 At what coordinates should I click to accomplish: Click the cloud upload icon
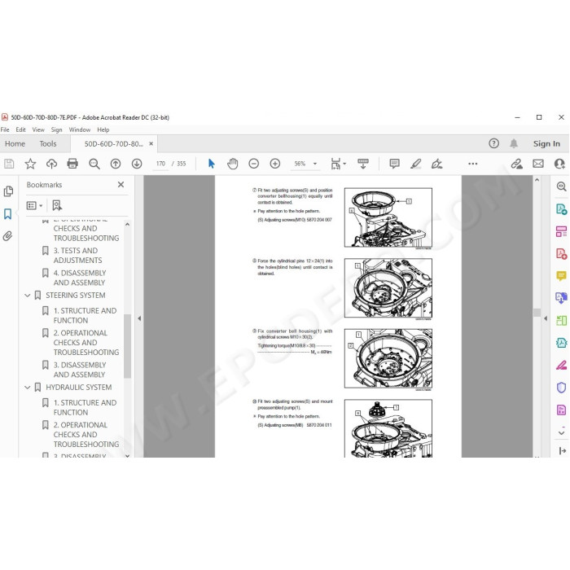(x=51, y=164)
